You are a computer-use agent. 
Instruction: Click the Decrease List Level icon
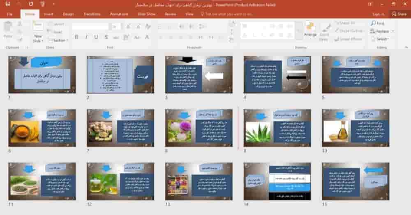pos(181,26)
